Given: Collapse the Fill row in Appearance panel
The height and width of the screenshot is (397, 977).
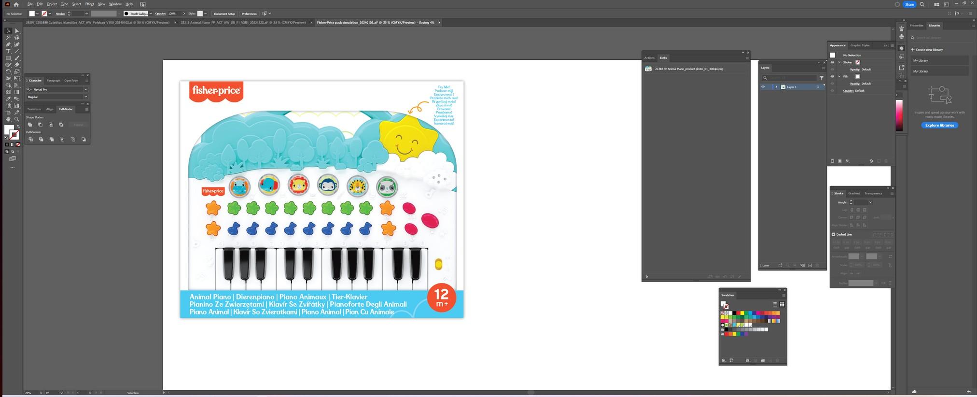Looking at the screenshot, I should tap(839, 76).
